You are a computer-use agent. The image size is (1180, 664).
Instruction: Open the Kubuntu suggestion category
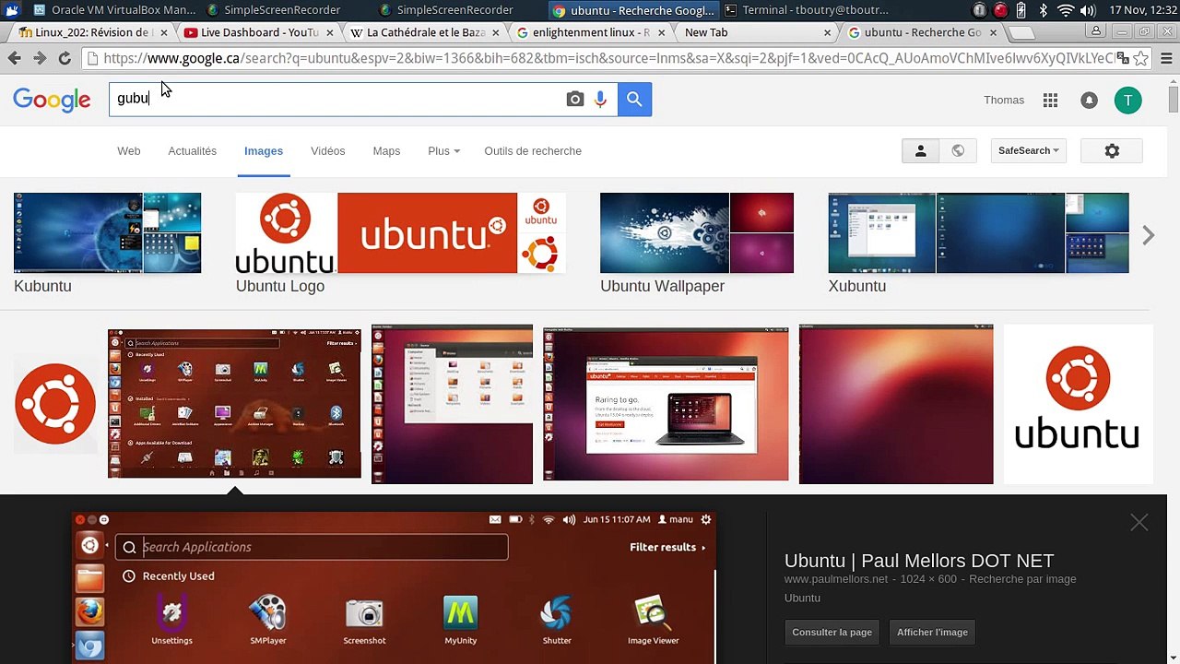pos(107,243)
